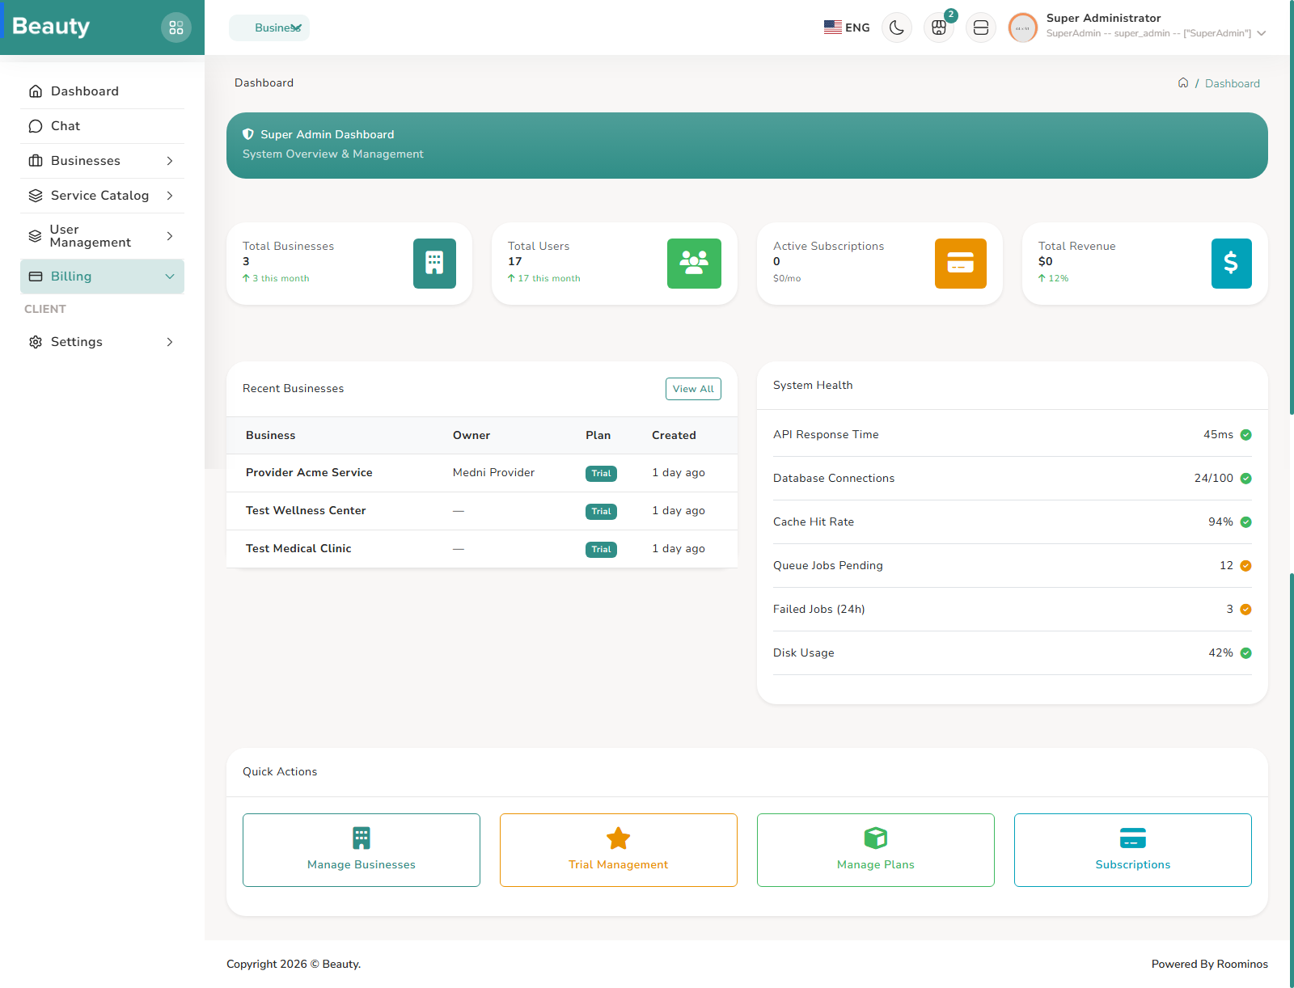The height and width of the screenshot is (988, 1294).
Task: Click the green check beside Disk Usage 42%
Action: [1245, 652]
